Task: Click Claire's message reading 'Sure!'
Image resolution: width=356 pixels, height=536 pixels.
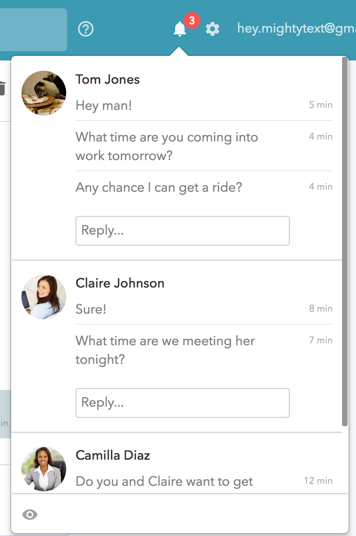Action: pyautogui.click(x=91, y=308)
